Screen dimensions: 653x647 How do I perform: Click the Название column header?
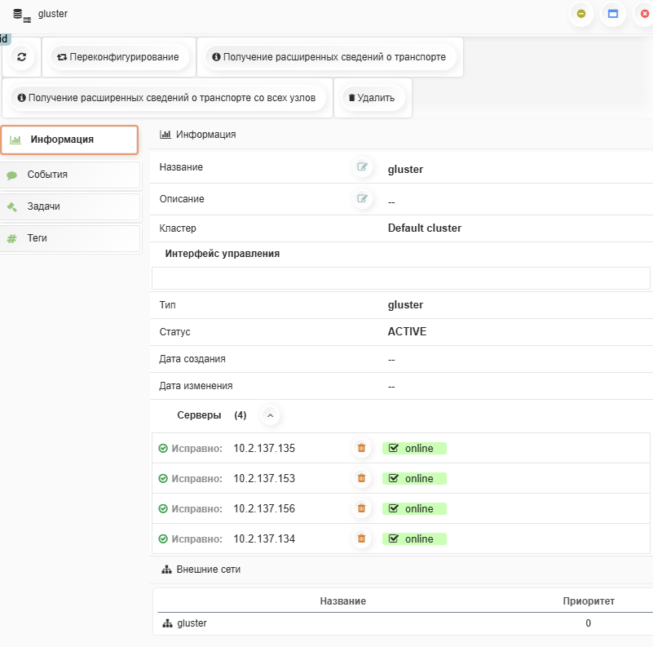pos(342,600)
